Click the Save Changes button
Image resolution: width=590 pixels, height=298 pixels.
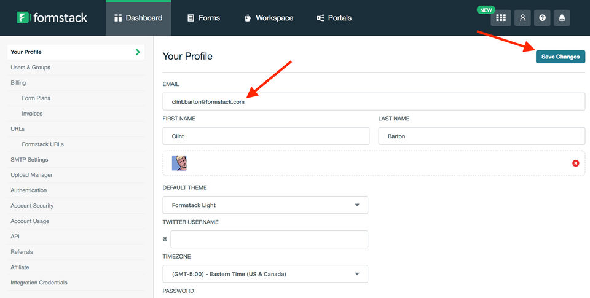pyautogui.click(x=560, y=57)
